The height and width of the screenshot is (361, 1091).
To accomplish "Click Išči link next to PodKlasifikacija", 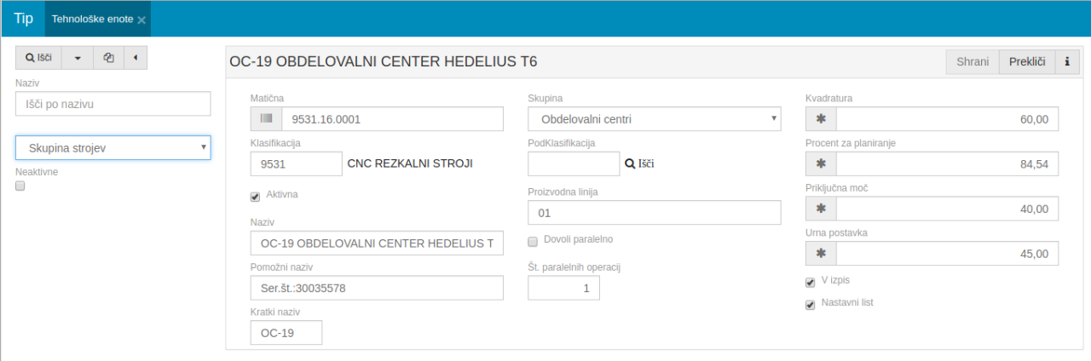I will point(639,163).
